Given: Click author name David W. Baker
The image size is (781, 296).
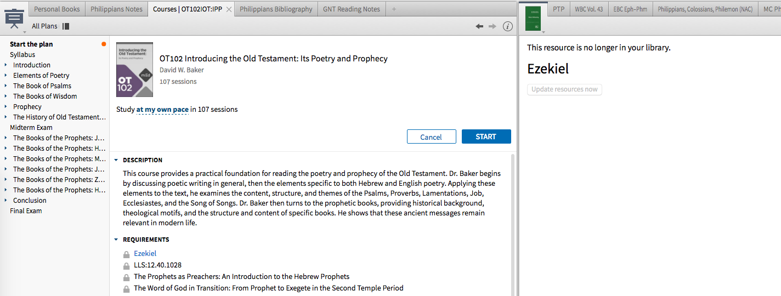Looking at the screenshot, I should pos(182,70).
